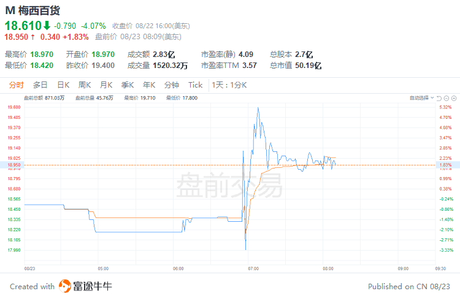Image resolution: width=460 pixels, height=299 pixels.
Task: Open the Tick tab
Action: click(196, 85)
